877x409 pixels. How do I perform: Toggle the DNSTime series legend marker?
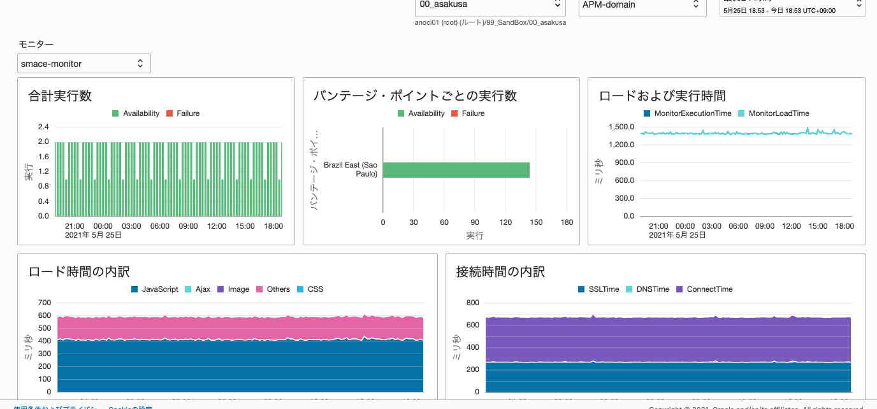tap(646, 289)
